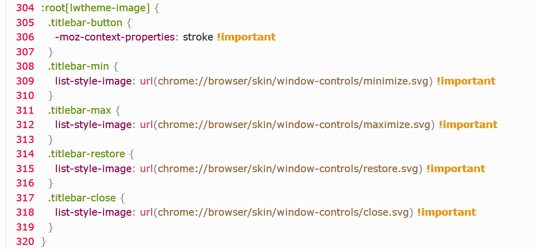Viewport: 536px width, 249px height.
Task: Click line number 320
Action: pyautogui.click(x=25, y=241)
